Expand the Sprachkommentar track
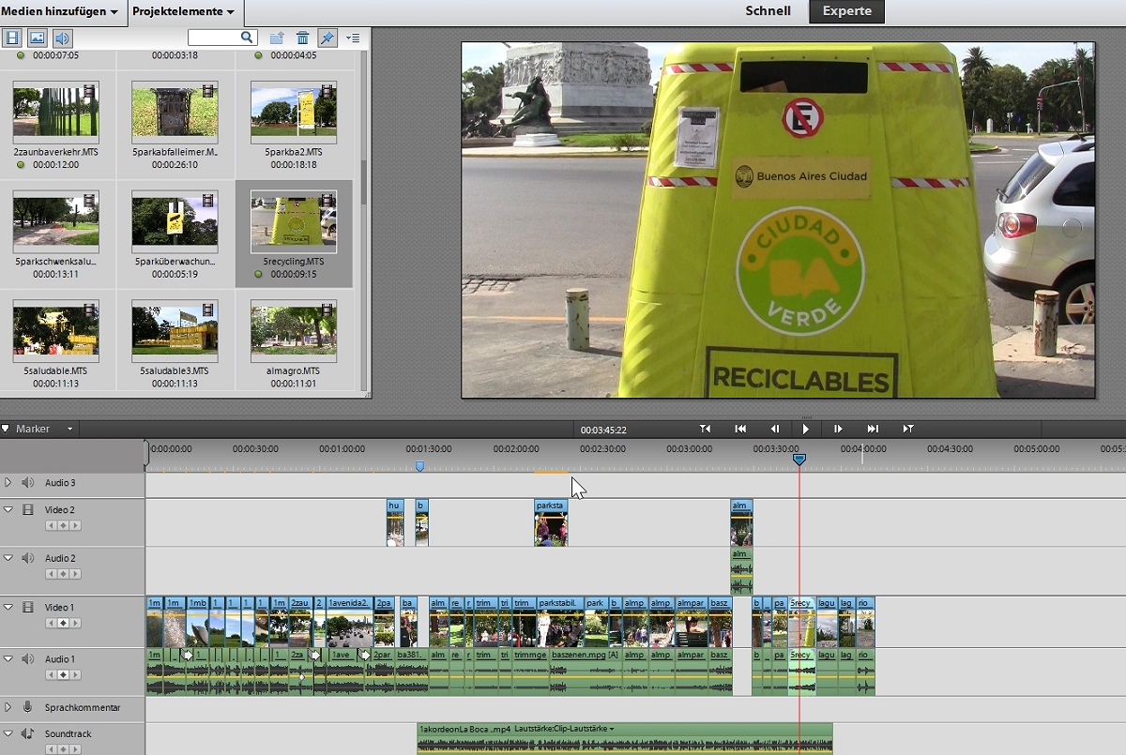The image size is (1126, 755). [8, 706]
